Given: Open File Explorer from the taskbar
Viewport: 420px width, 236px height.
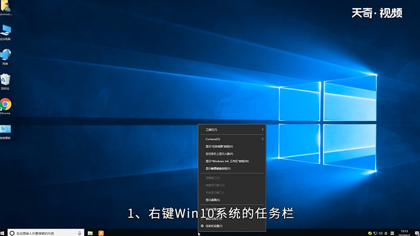Looking at the screenshot, I should coord(90,233).
